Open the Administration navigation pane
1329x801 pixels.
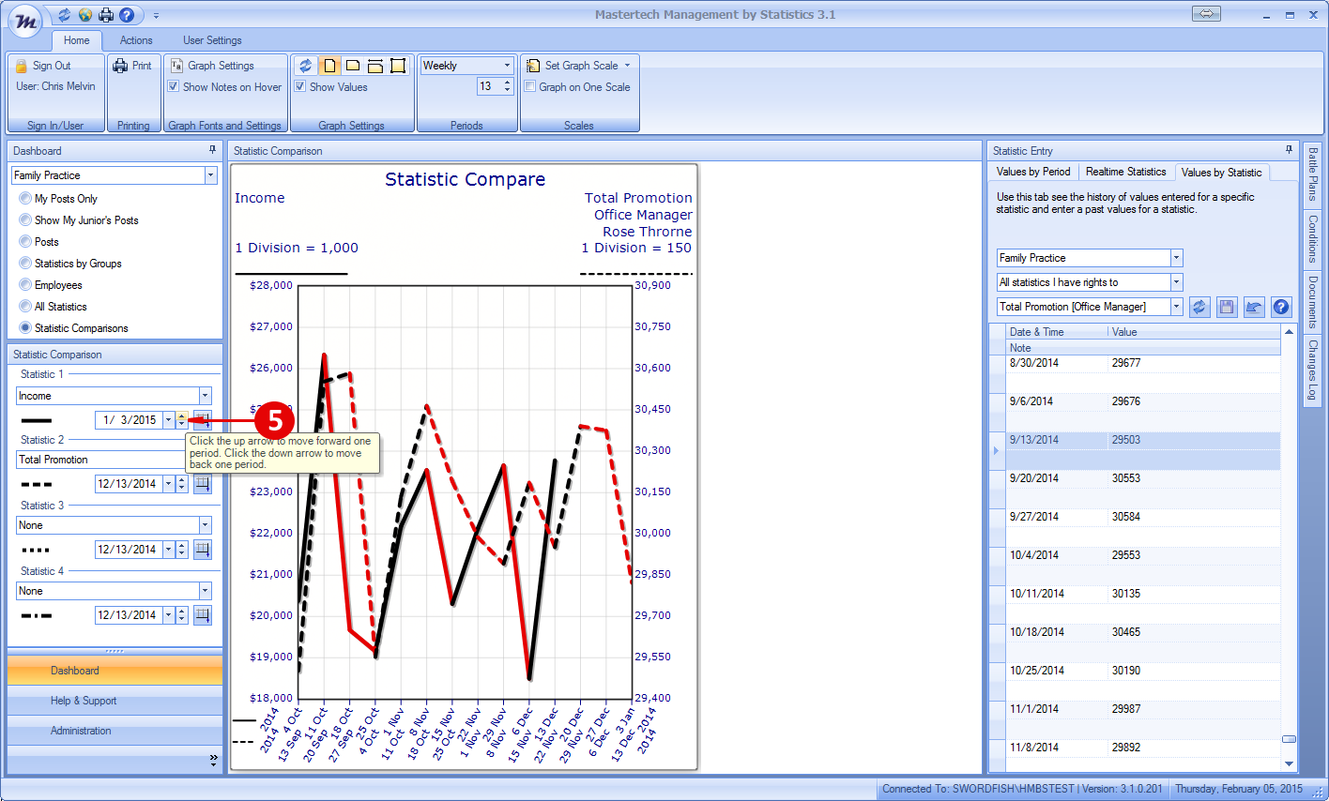pyautogui.click(x=115, y=731)
